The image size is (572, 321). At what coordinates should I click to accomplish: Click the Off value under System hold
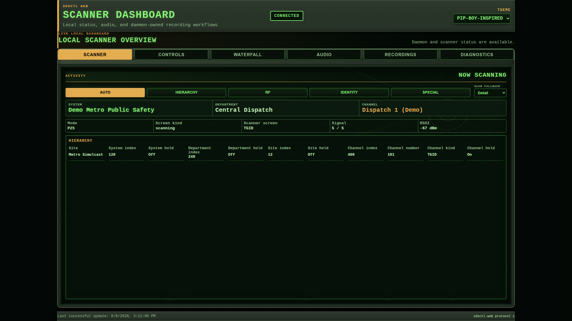click(152, 155)
